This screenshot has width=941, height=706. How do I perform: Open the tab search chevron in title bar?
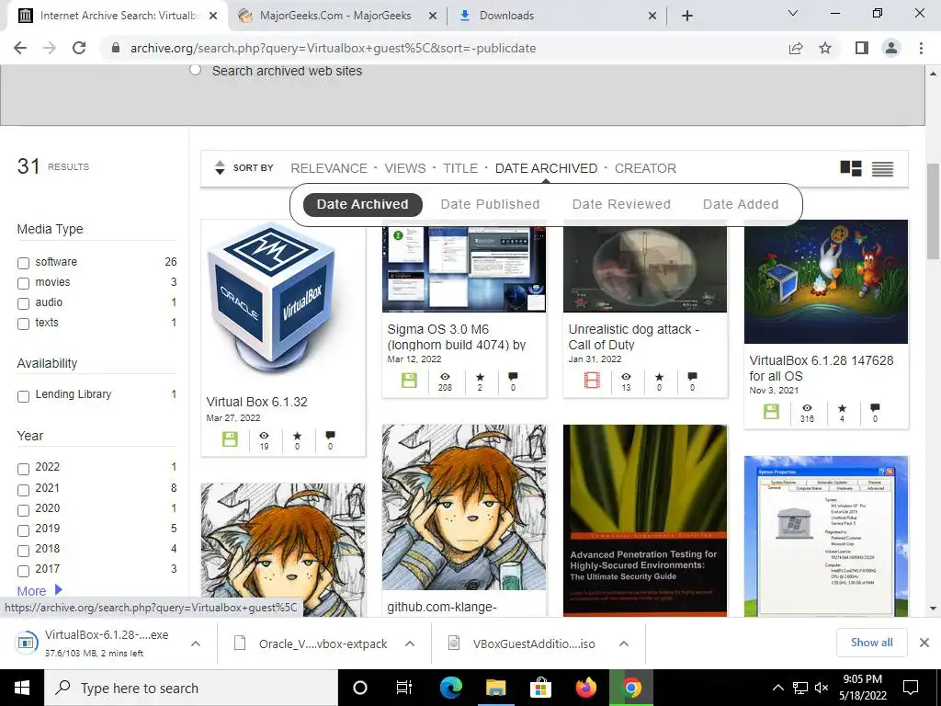tap(793, 13)
